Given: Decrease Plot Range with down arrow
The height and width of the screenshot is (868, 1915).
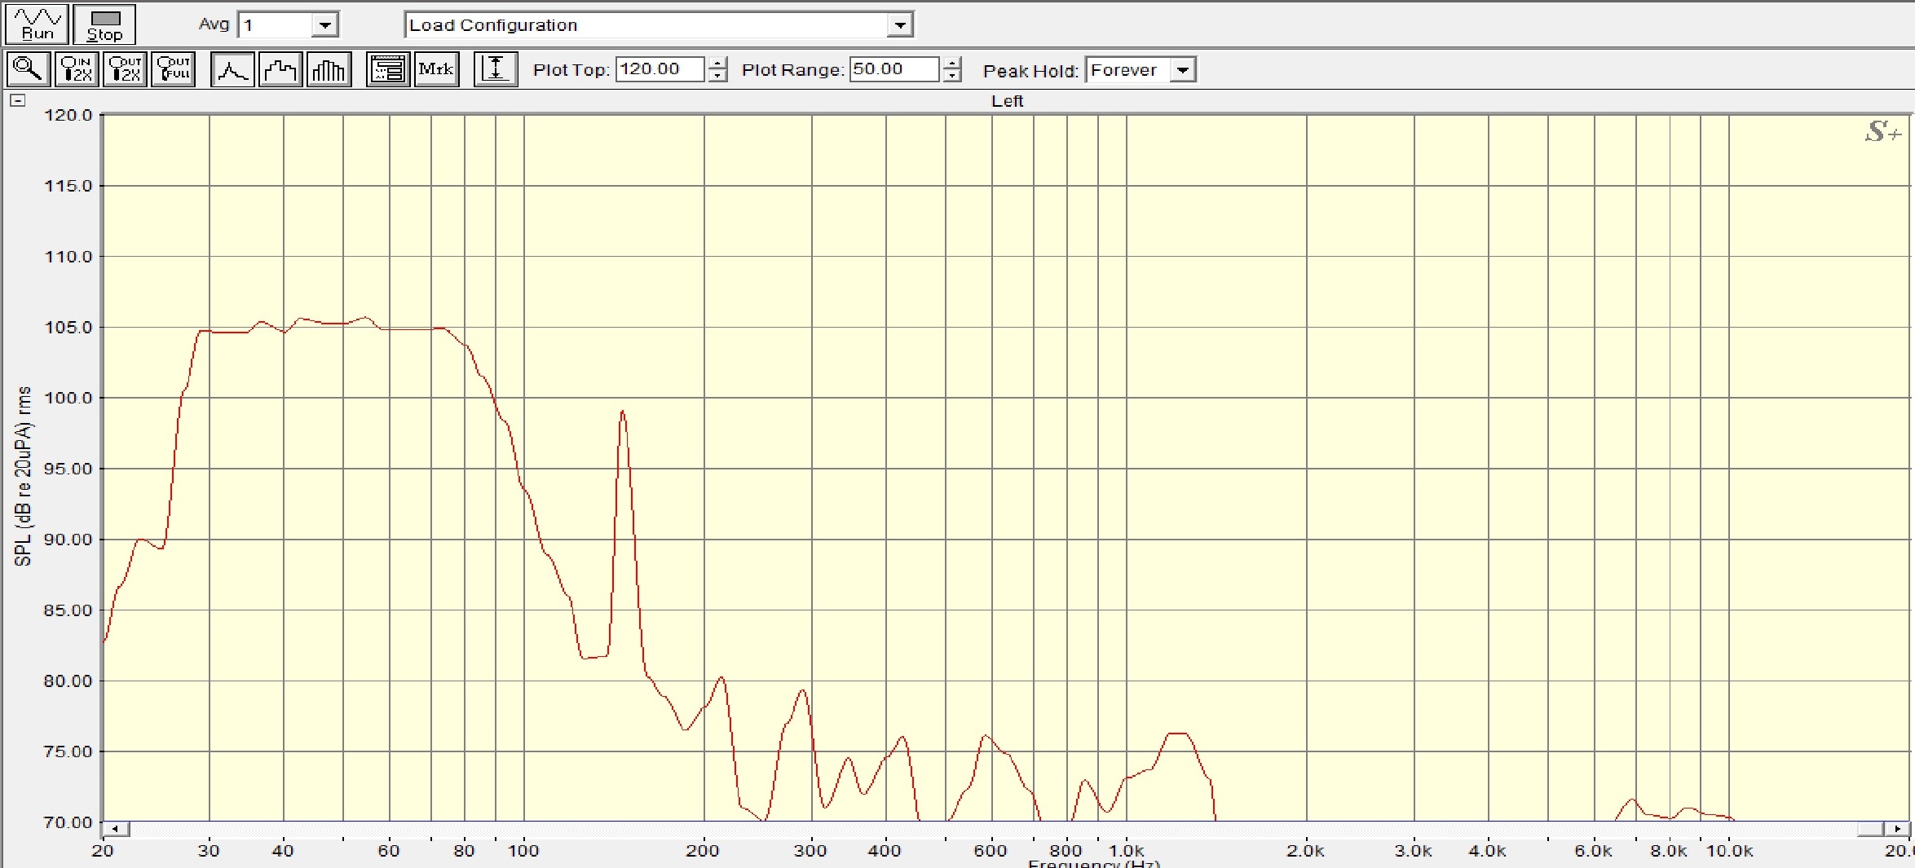Looking at the screenshot, I should (951, 76).
